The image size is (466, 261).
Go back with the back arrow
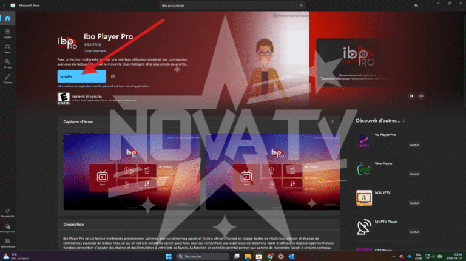[4, 5]
